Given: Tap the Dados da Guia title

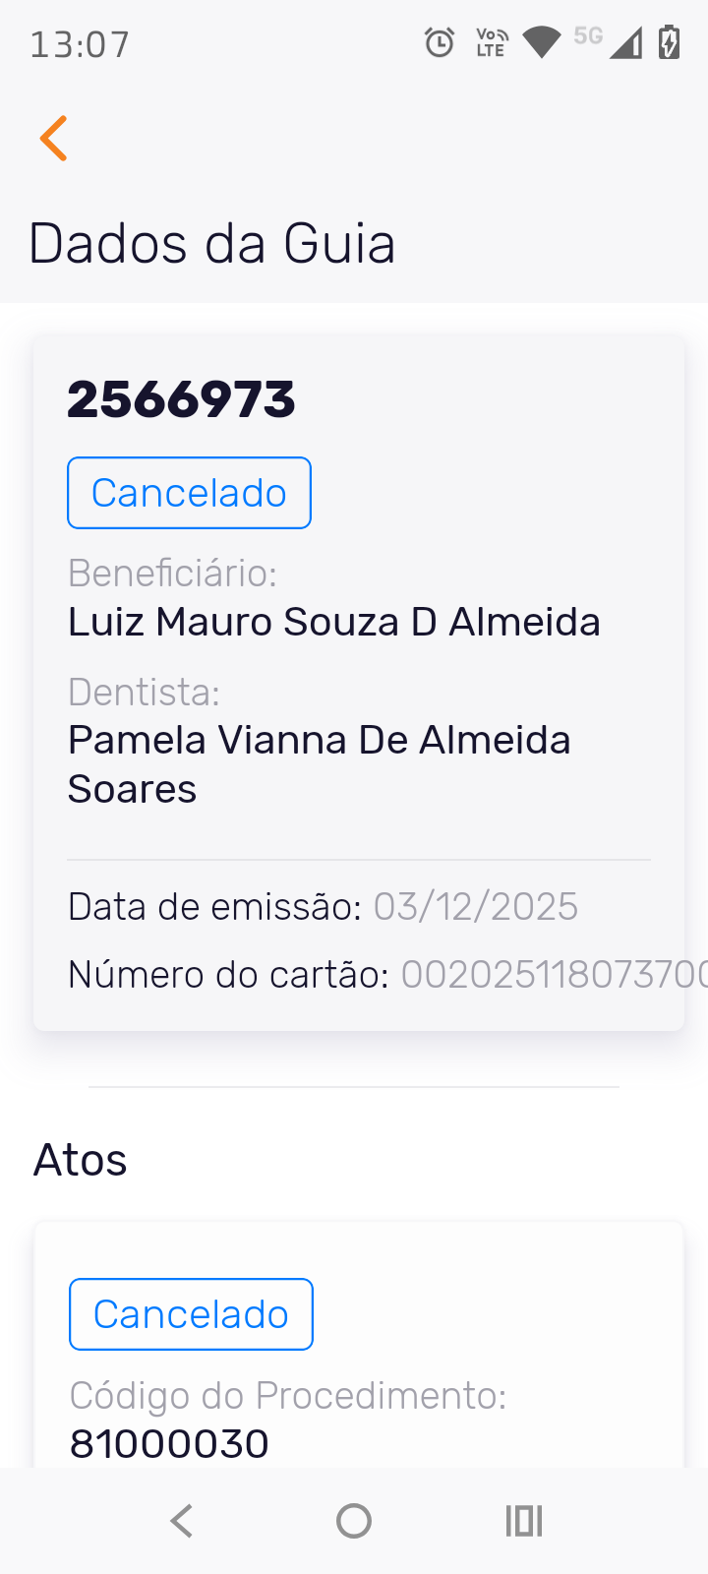Looking at the screenshot, I should [211, 243].
